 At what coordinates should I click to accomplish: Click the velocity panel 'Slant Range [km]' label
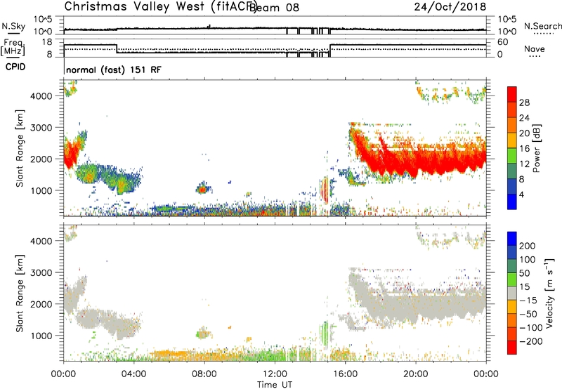pos(20,293)
